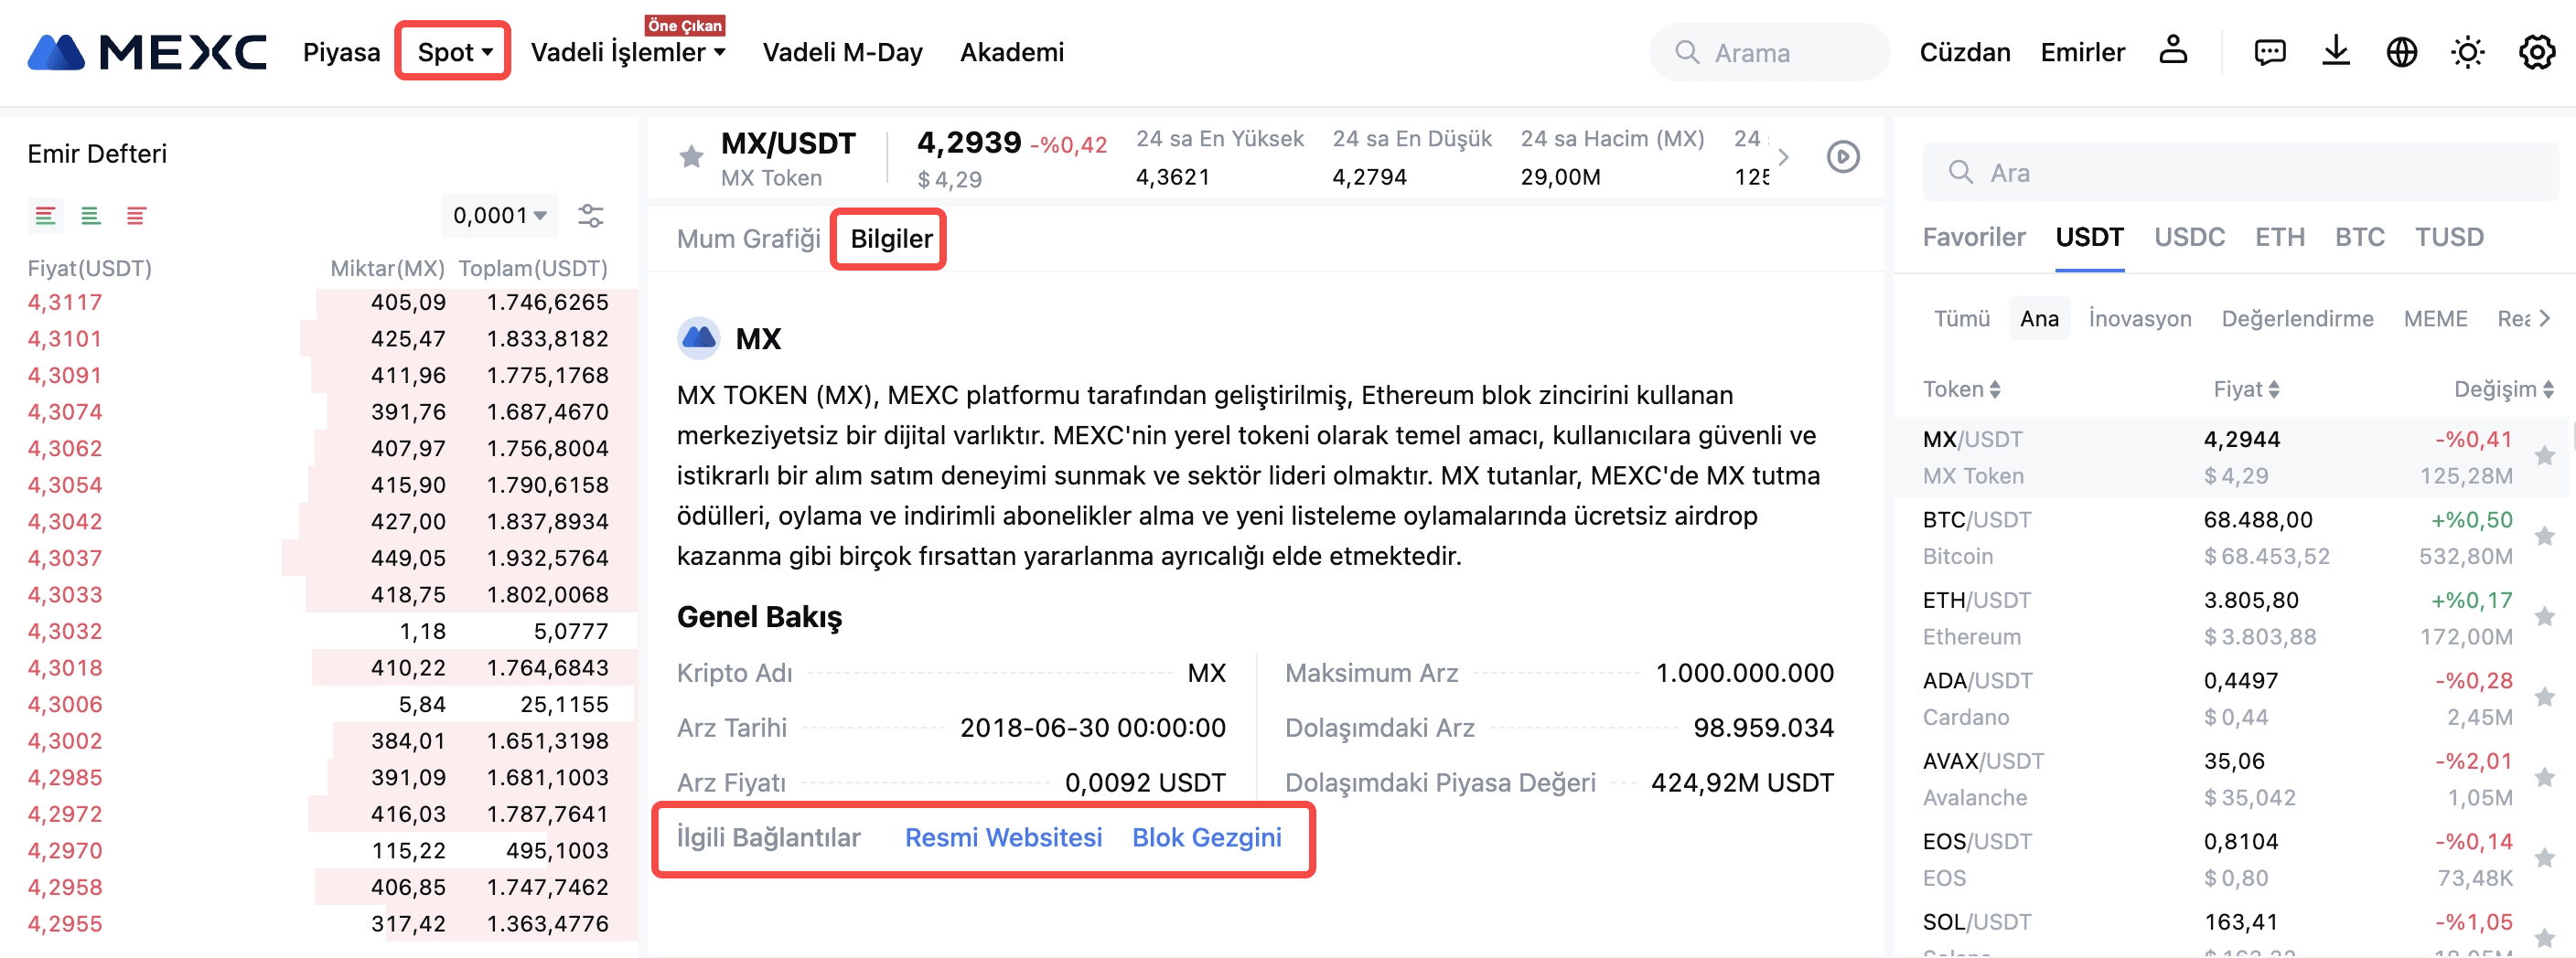The width and height of the screenshot is (2576, 958).
Task: Open the user profile icon
Action: pos(2172,51)
